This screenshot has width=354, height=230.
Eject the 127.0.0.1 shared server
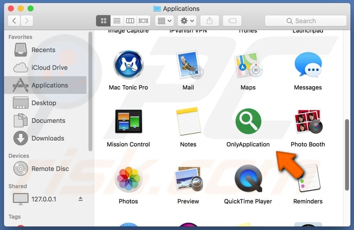pyautogui.click(x=81, y=199)
